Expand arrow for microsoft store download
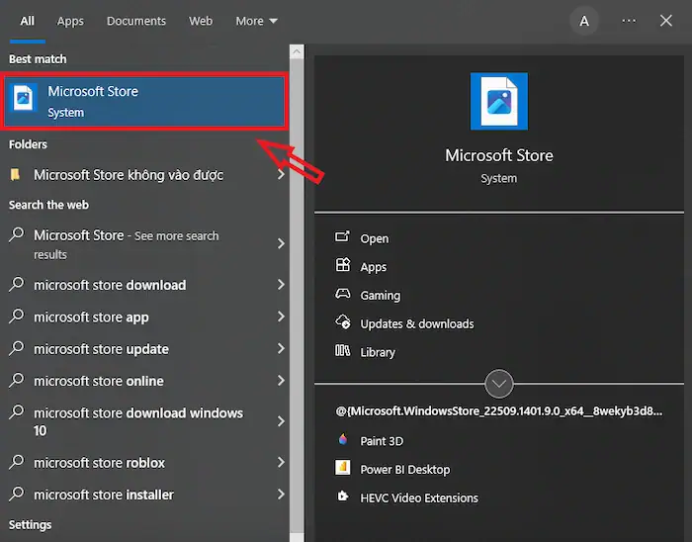Image resolution: width=692 pixels, height=542 pixels. (x=281, y=285)
